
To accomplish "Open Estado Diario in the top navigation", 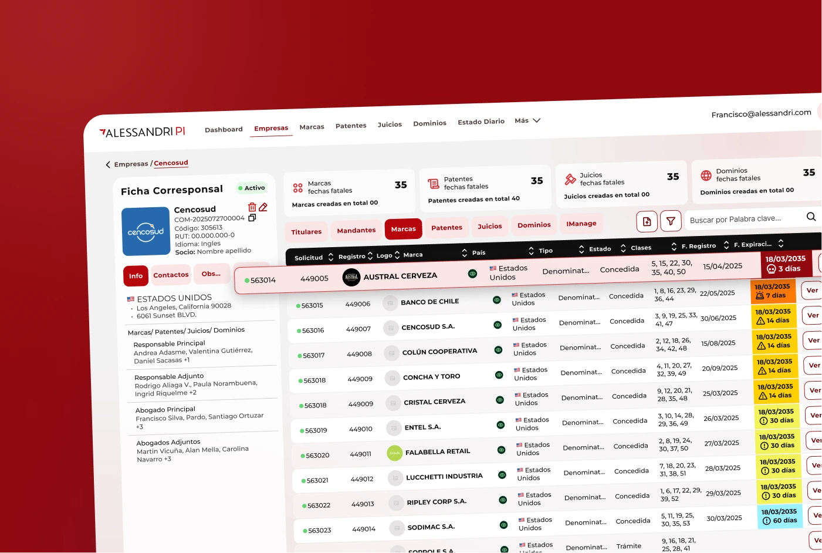I will pos(481,122).
